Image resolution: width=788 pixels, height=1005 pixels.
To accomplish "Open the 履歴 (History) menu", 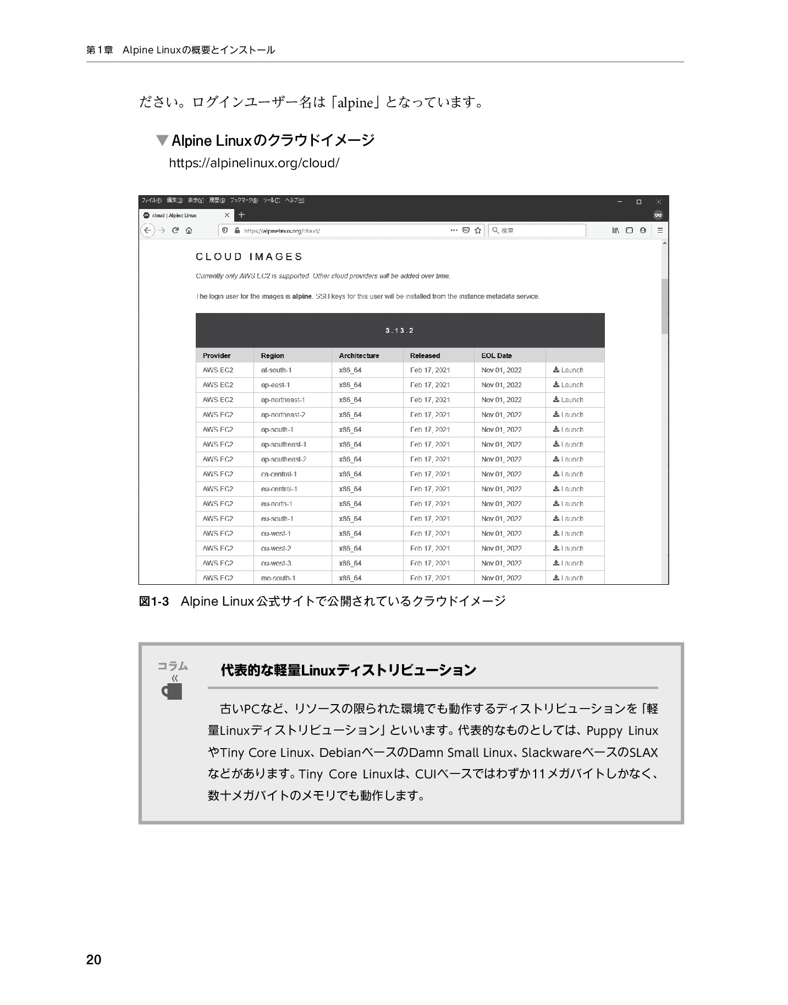I will pyautogui.click(x=217, y=200).
